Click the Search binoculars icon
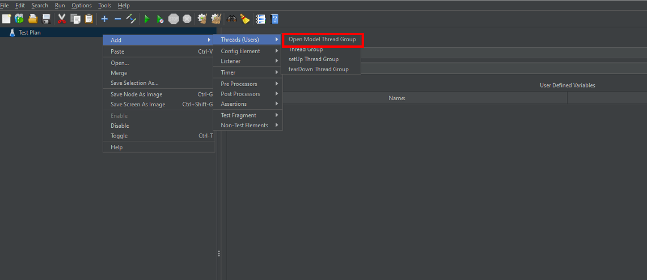Viewport: 647px width, 280px height. click(x=231, y=19)
